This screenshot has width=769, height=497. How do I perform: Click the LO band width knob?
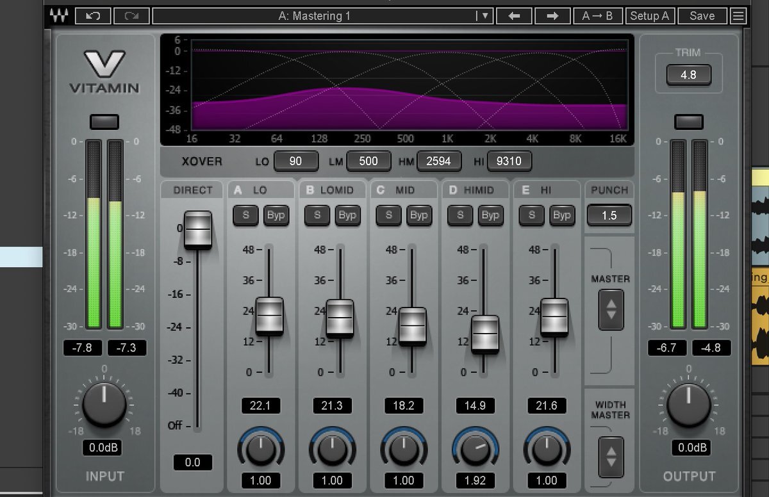[x=261, y=448]
